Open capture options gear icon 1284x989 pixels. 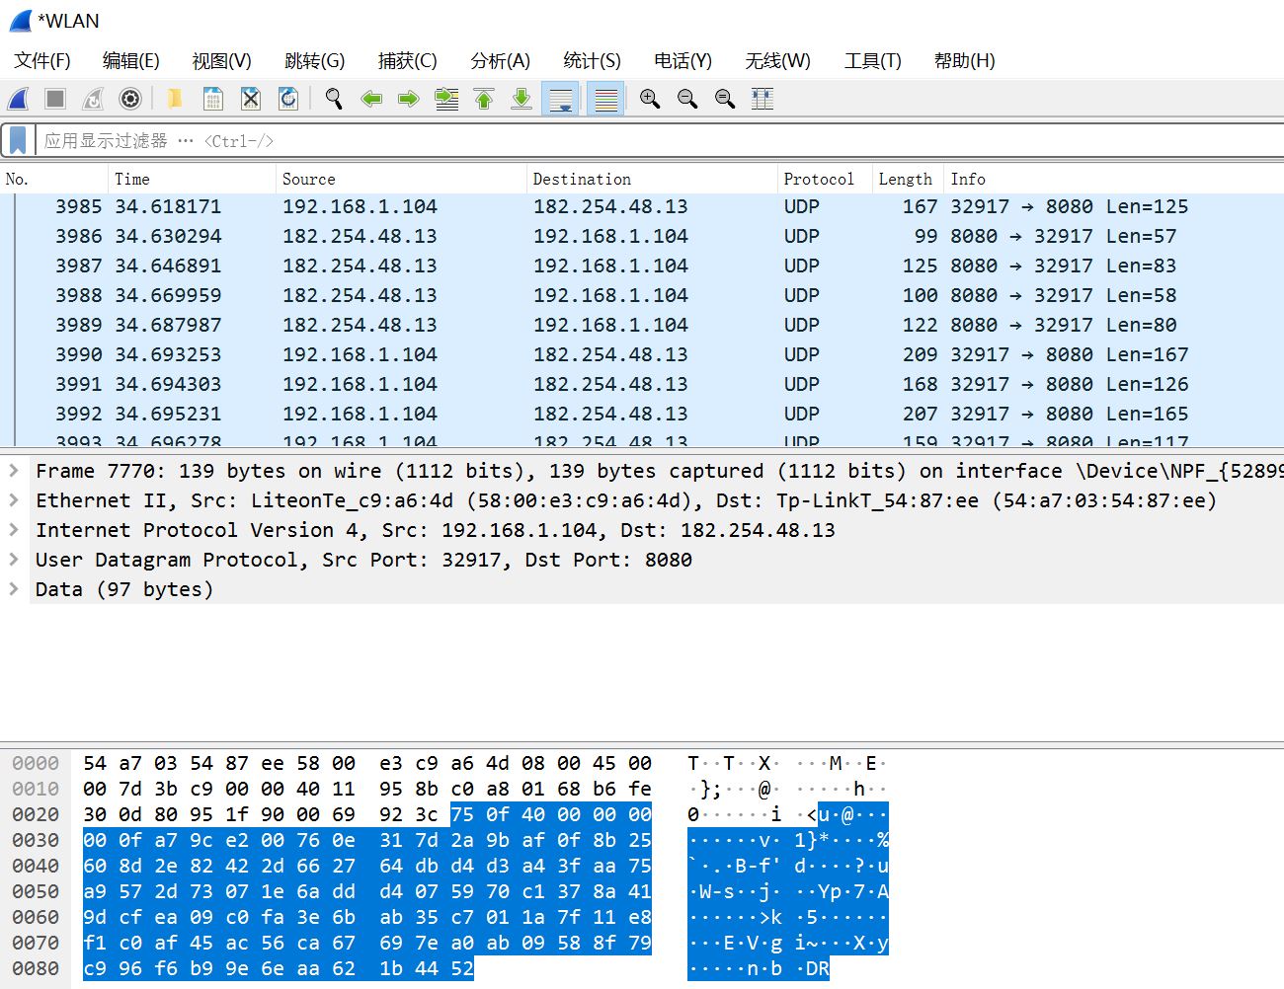click(x=130, y=99)
